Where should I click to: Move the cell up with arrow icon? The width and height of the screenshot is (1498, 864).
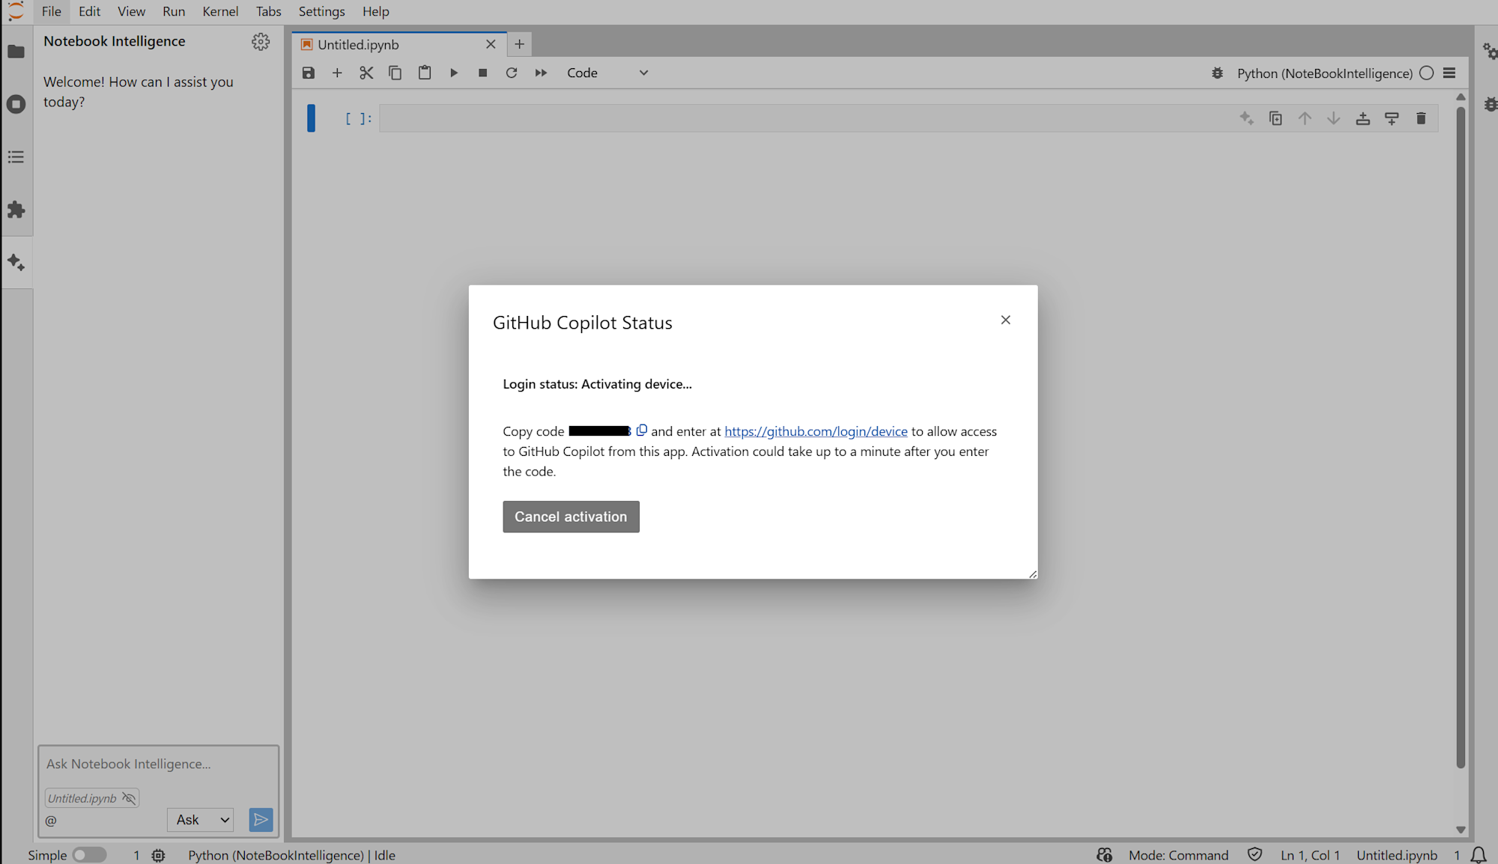(1305, 118)
